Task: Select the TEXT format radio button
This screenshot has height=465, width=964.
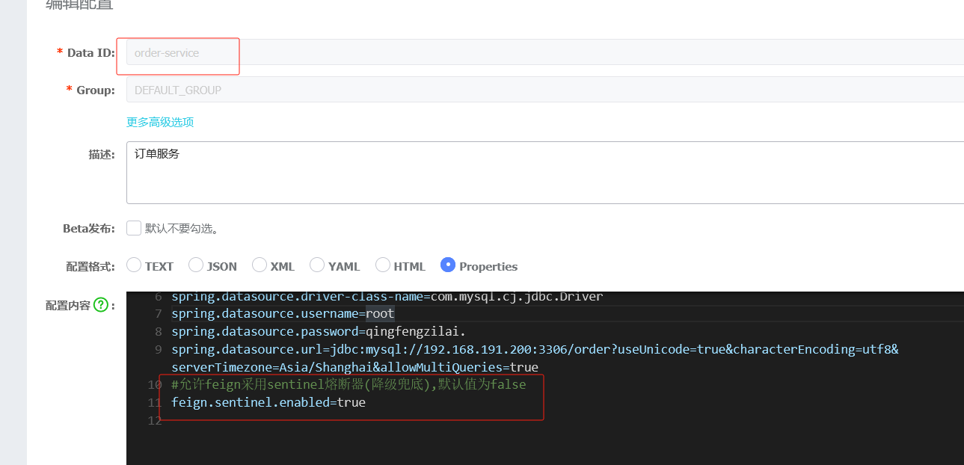Action: click(134, 265)
